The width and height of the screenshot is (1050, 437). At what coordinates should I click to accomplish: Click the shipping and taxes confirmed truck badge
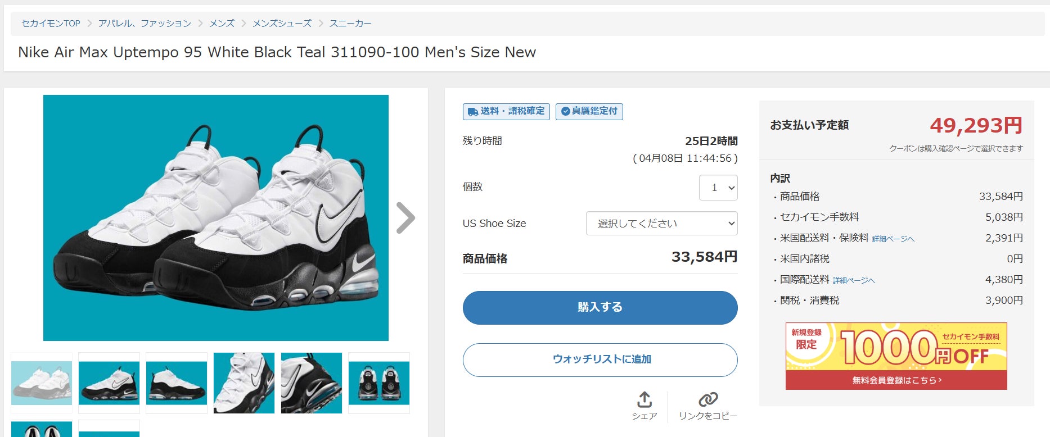[x=506, y=111]
